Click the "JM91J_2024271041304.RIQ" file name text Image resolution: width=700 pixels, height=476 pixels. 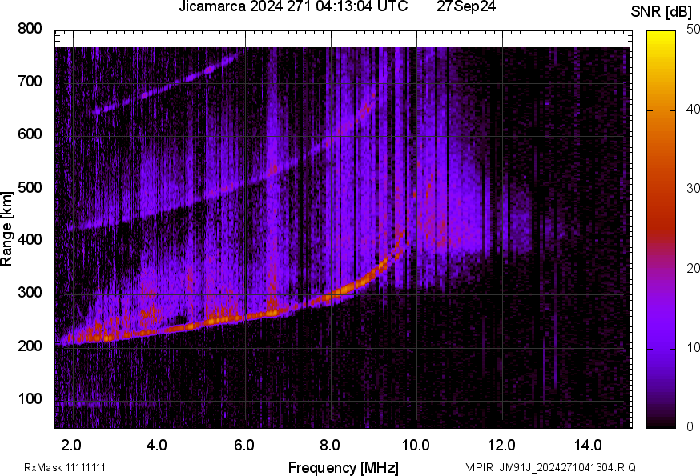568,467
